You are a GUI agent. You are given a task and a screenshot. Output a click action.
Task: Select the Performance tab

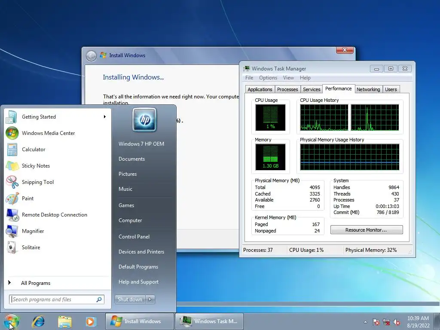339,89
